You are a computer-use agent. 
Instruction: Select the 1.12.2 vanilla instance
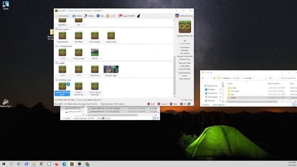tap(62, 71)
